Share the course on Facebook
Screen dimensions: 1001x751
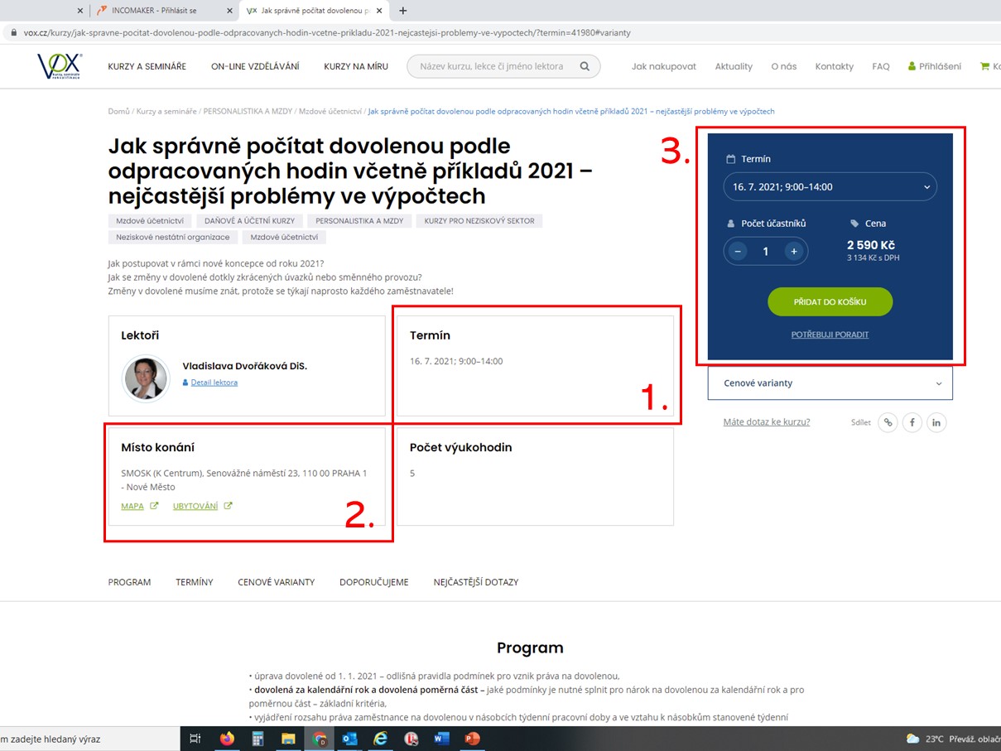(912, 422)
